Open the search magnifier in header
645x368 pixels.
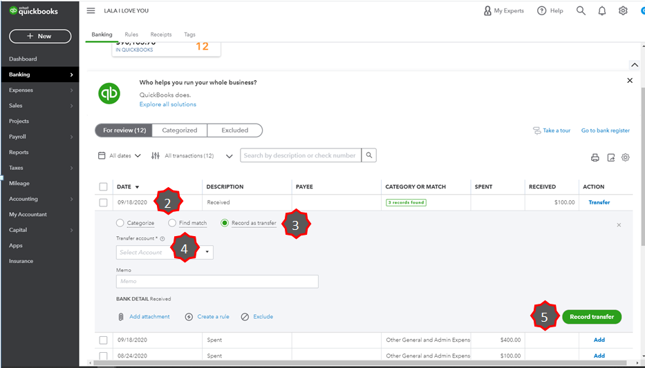click(581, 11)
